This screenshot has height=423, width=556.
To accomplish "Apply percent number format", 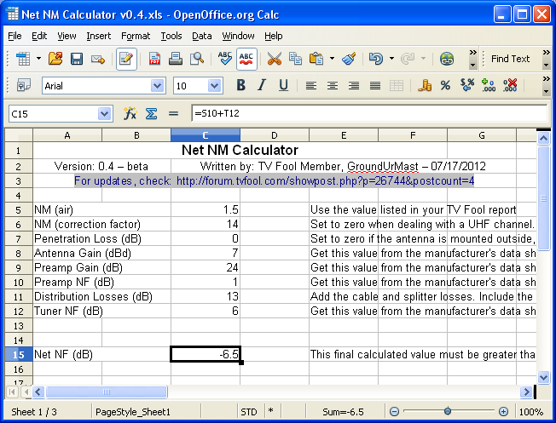I will [444, 86].
